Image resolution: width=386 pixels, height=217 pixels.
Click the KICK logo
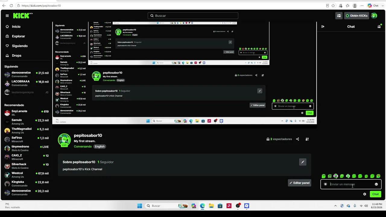[x=23, y=16]
